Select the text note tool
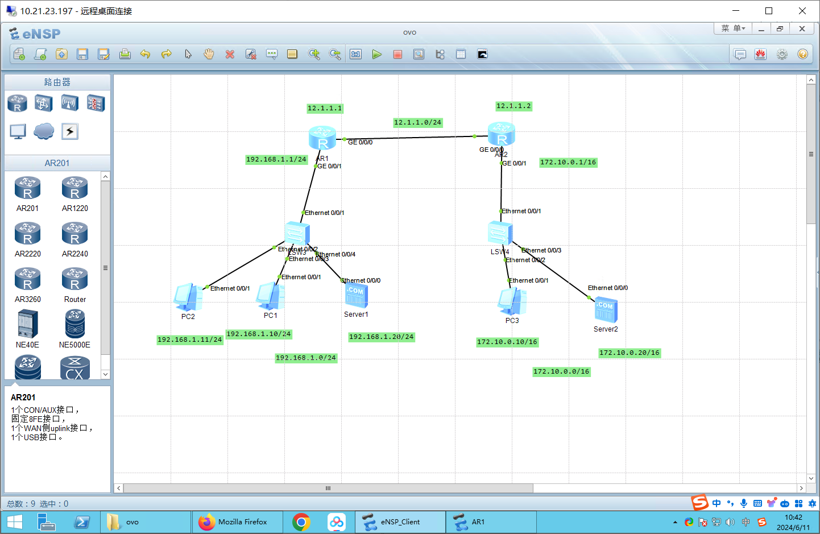 [x=272, y=54]
